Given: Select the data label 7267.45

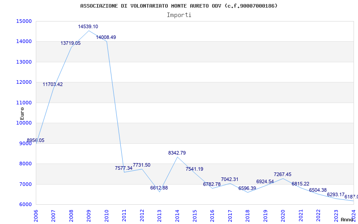Looking at the screenshot, I should (283, 174).
